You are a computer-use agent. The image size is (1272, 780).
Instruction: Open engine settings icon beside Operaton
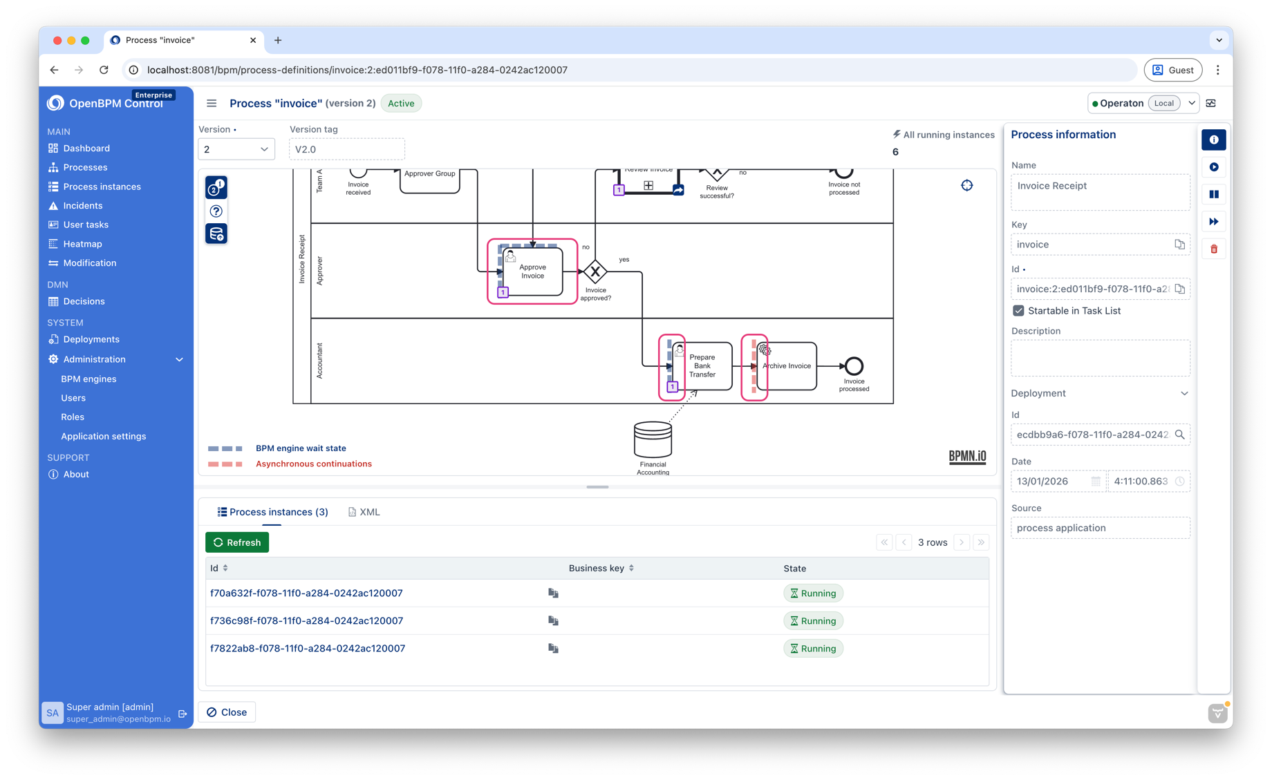(1211, 104)
